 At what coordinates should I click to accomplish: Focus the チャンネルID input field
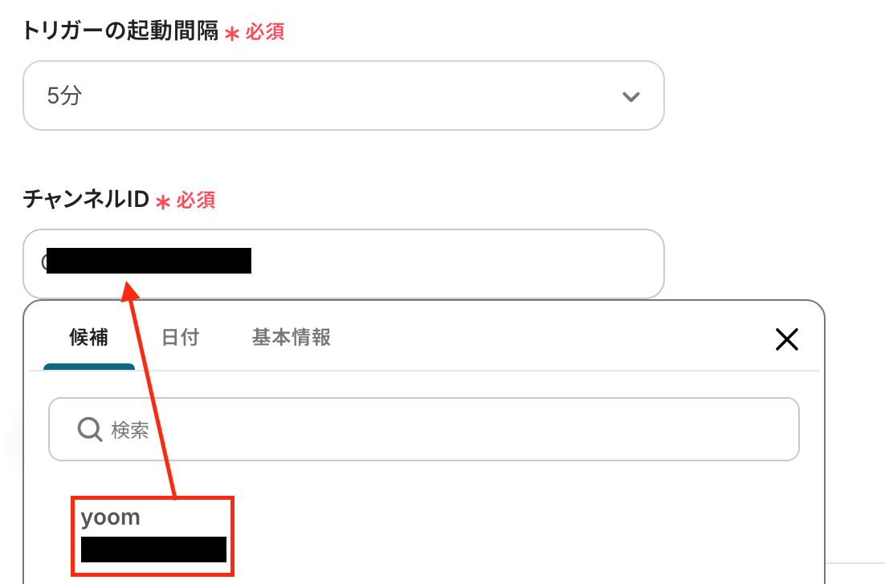coord(343,264)
